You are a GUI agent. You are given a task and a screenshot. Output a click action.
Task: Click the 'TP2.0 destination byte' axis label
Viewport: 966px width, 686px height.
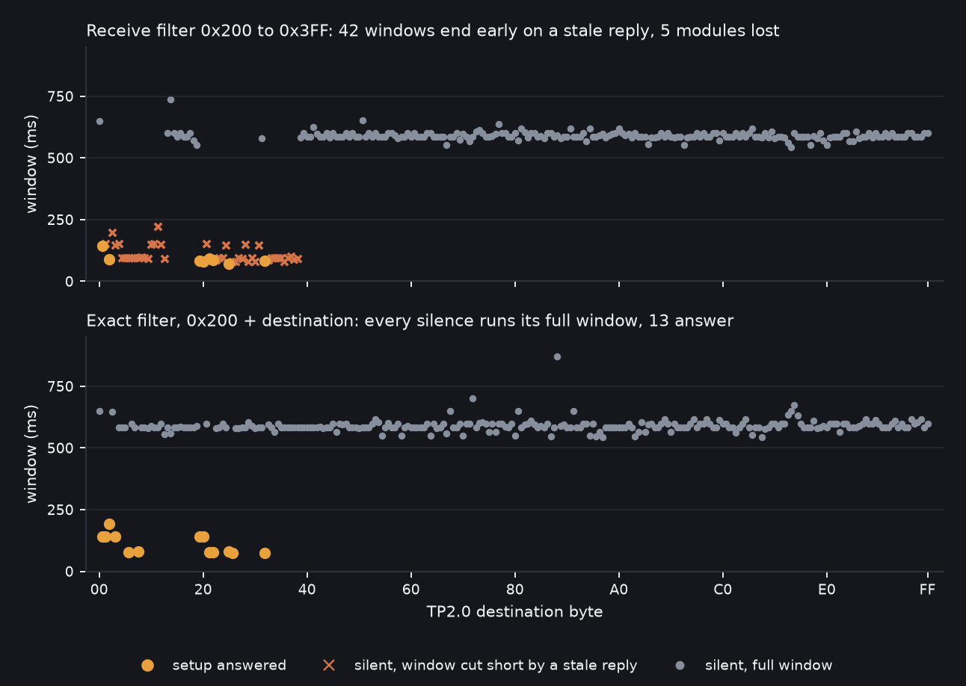click(x=514, y=612)
